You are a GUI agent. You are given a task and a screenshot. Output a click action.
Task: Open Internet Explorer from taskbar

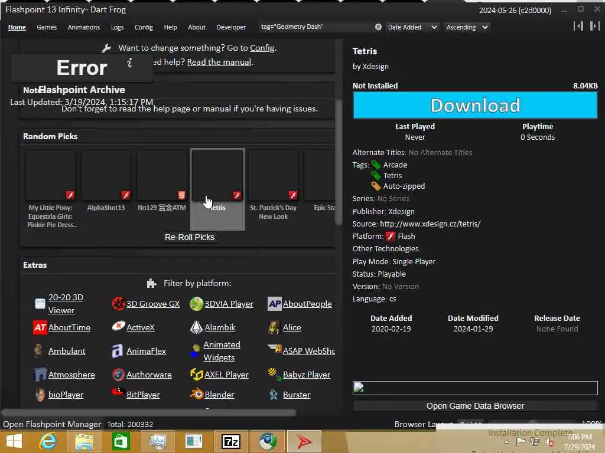pos(48,441)
